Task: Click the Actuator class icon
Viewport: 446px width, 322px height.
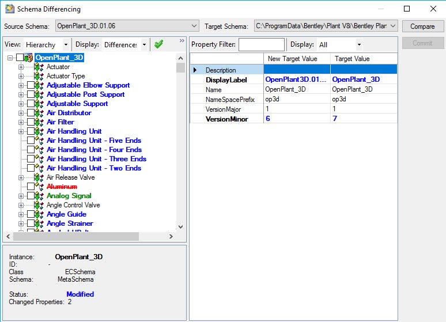Action: pyautogui.click(x=39, y=67)
